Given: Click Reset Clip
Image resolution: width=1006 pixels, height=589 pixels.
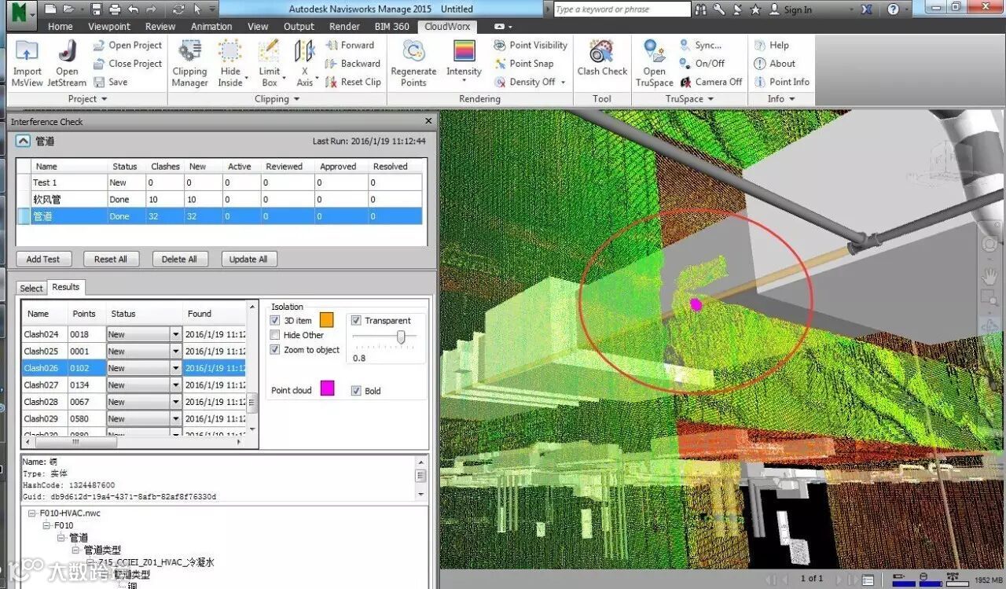Looking at the screenshot, I should pos(353,82).
